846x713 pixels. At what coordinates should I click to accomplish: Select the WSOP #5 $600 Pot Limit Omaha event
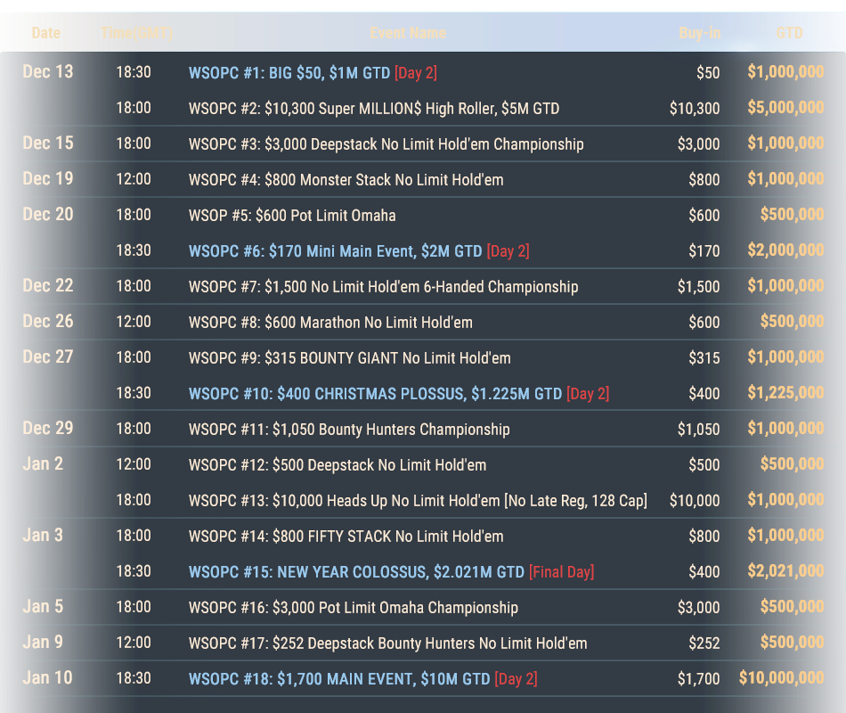coord(292,215)
